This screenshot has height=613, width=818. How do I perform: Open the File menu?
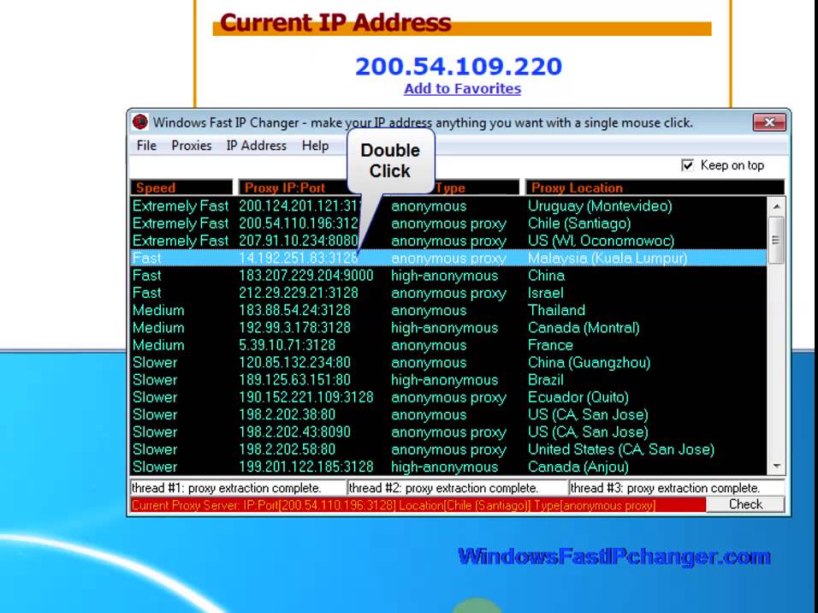pyautogui.click(x=146, y=146)
